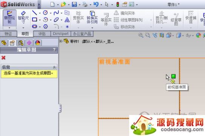The image size is (205, 136).
Task: Click Offset Entities (等距实体)
Action: coord(106,19)
